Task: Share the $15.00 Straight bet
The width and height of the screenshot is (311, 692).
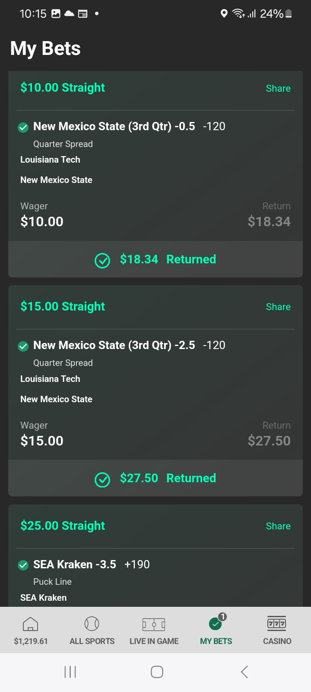Action: coord(278,307)
